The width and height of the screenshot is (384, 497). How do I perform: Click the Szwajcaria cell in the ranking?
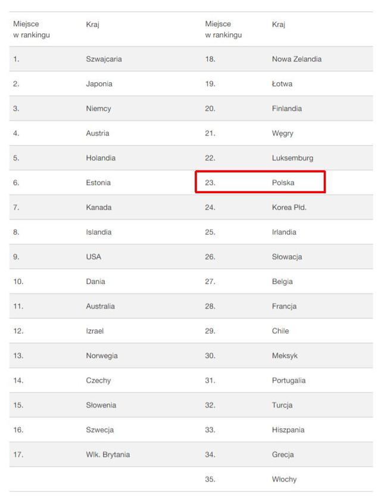(104, 59)
